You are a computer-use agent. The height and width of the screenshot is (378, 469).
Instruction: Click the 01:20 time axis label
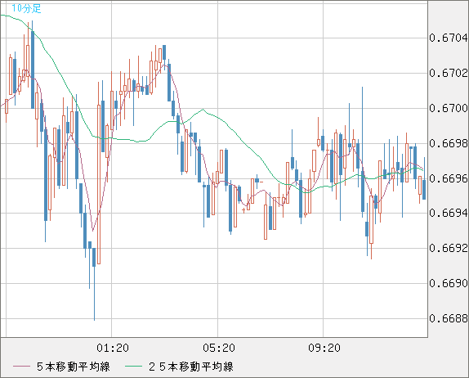click(x=113, y=348)
